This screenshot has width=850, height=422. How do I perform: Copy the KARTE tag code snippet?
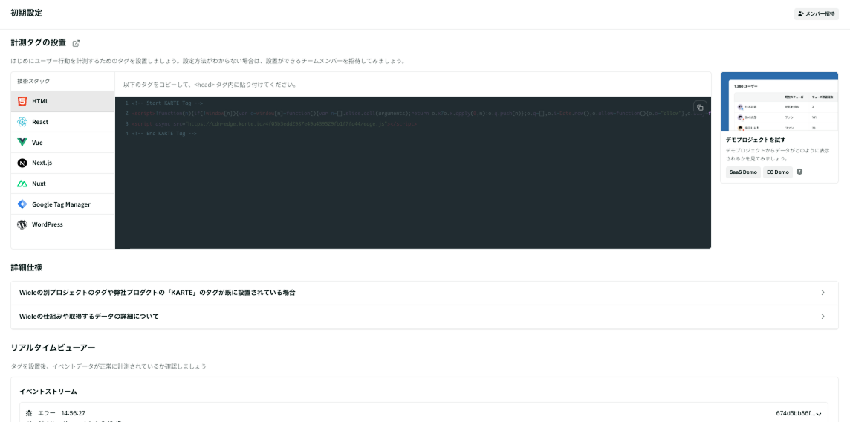pyautogui.click(x=700, y=107)
